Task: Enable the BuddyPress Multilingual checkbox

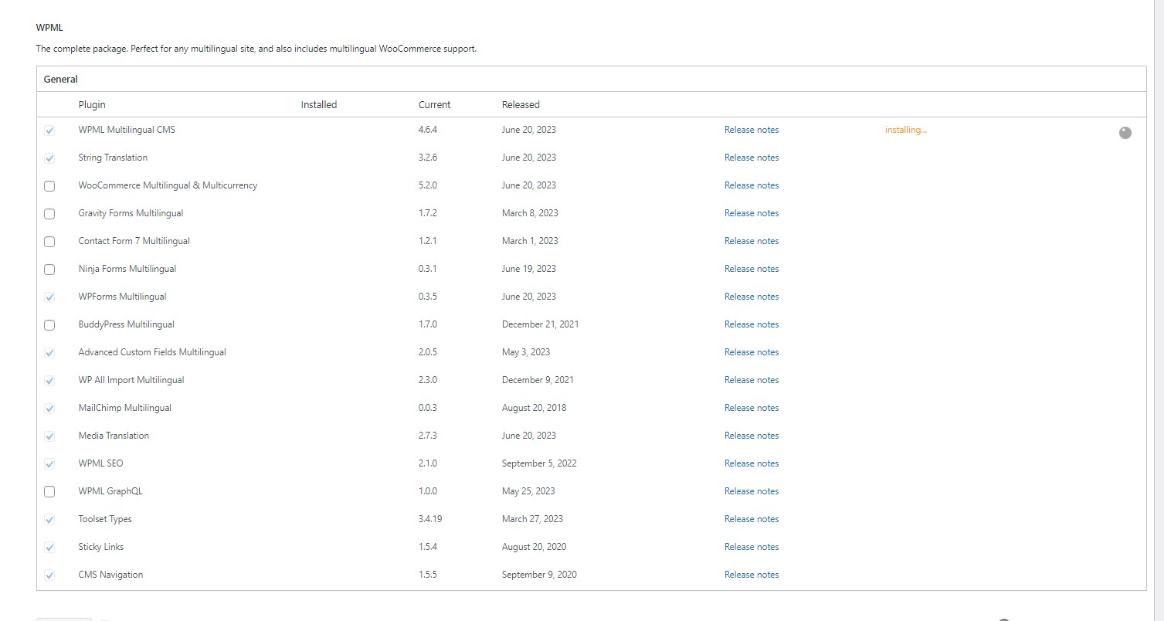Action: 49,325
